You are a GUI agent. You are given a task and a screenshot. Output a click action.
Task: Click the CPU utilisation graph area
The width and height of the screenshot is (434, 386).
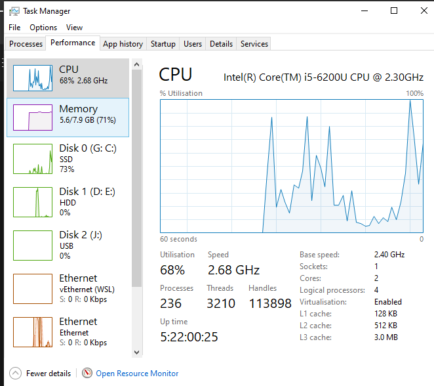coord(292,166)
